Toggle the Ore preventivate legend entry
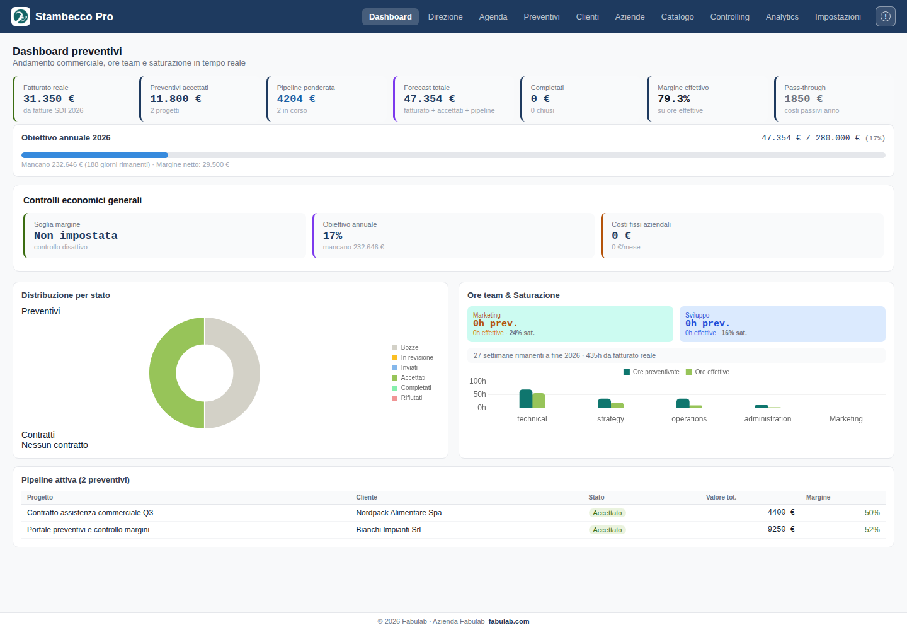The height and width of the screenshot is (630, 907). point(651,372)
